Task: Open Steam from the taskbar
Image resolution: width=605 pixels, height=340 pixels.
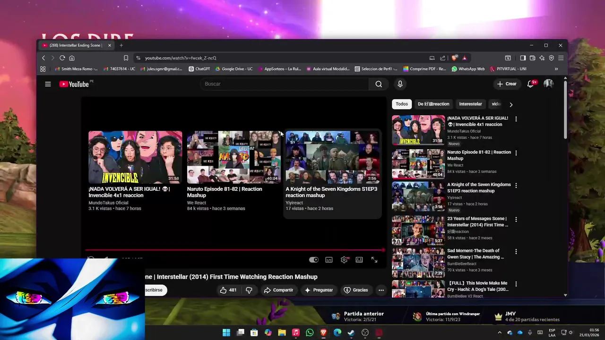Action: pos(351,332)
